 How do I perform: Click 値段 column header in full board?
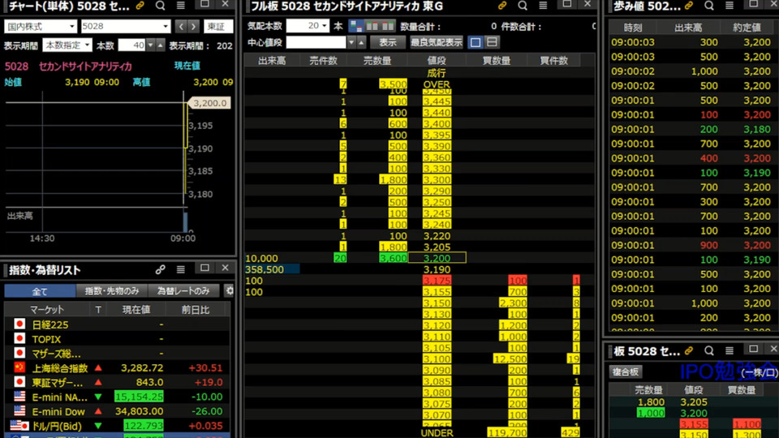(x=437, y=61)
